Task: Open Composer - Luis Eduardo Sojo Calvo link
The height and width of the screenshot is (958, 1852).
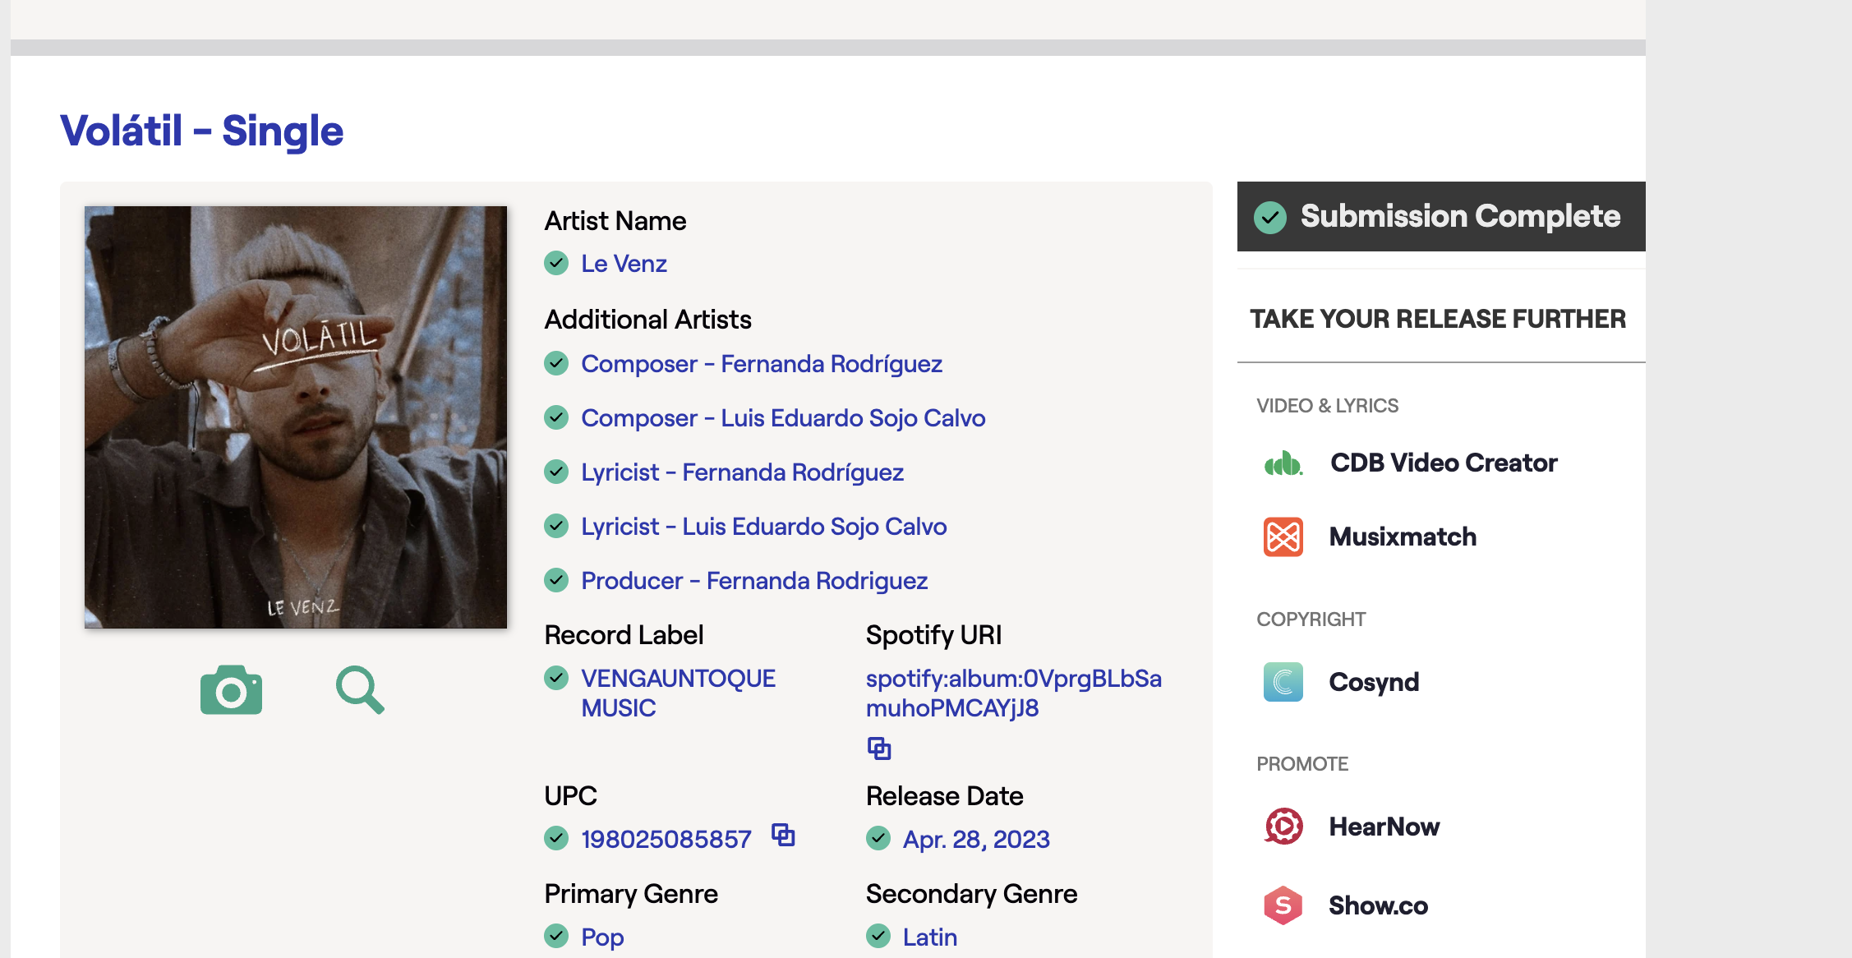Action: (783, 418)
